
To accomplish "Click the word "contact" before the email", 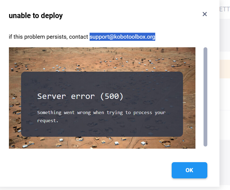I will pos(79,36).
